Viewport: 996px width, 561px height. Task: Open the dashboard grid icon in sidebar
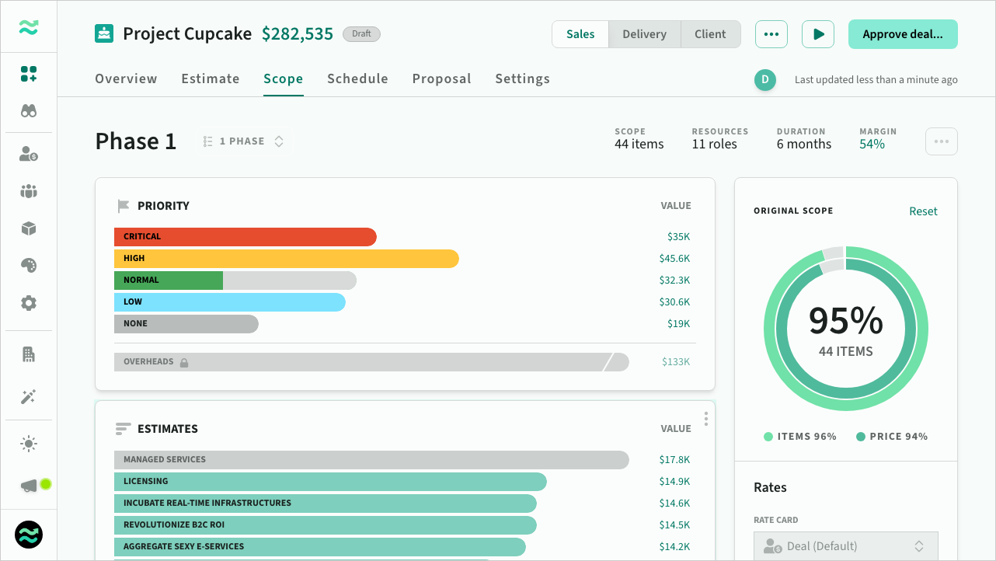click(29, 75)
